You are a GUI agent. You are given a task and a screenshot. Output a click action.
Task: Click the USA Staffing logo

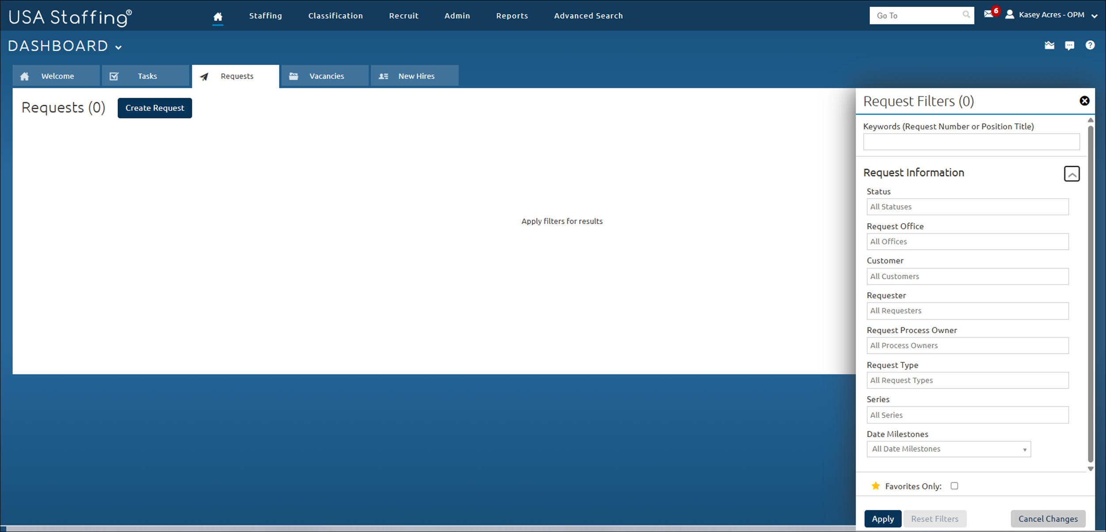(x=70, y=17)
